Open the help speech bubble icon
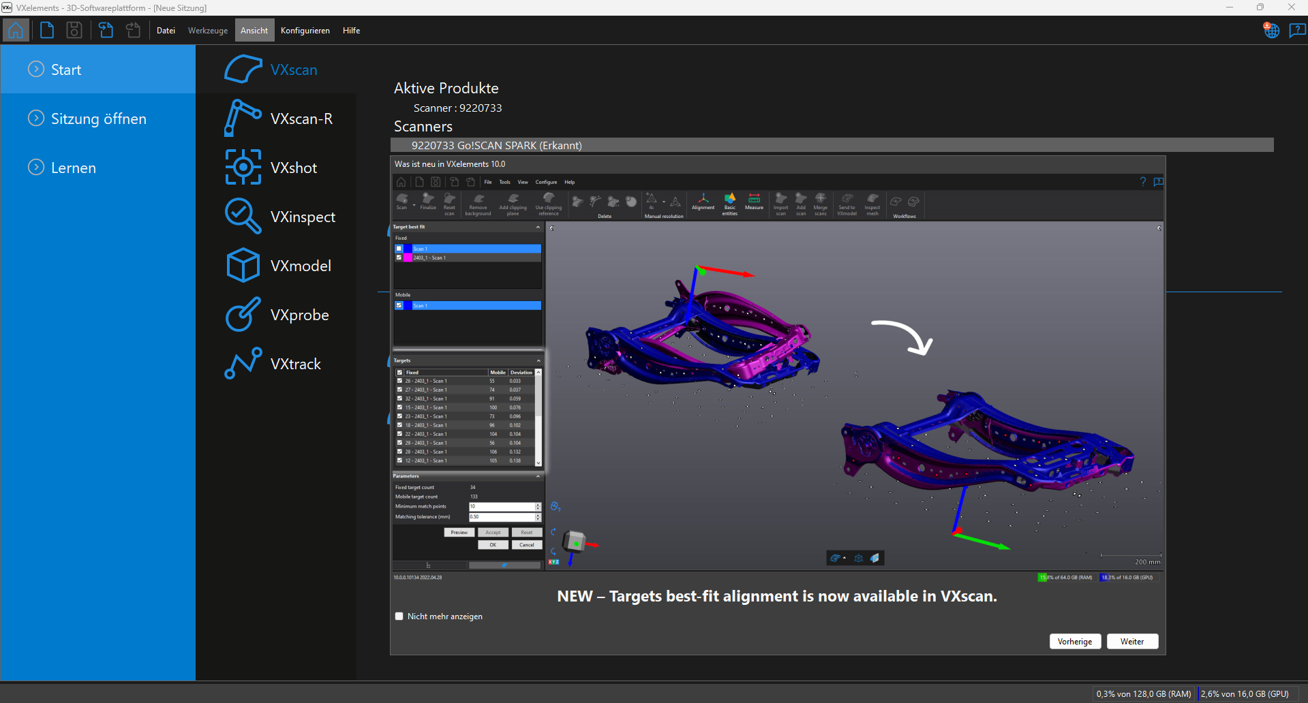The height and width of the screenshot is (703, 1308). click(x=1296, y=31)
